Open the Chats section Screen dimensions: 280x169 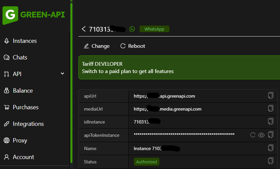[20, 57]
